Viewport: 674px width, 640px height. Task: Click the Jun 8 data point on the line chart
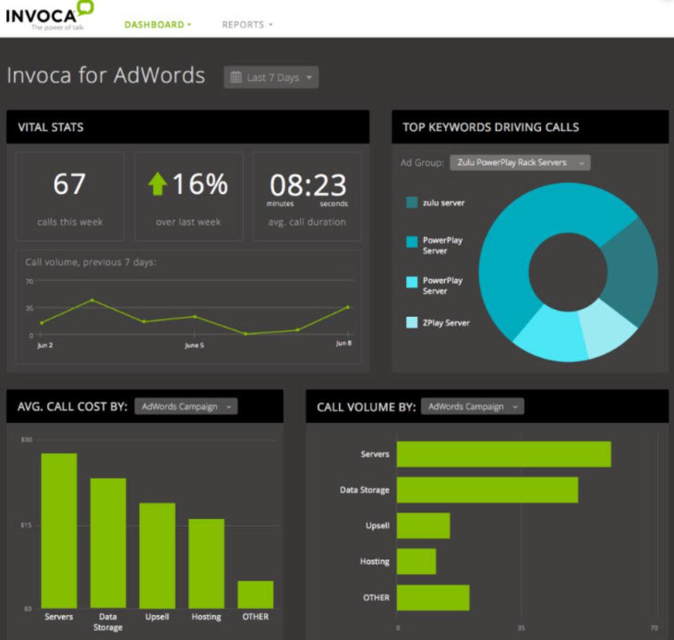click(x=347, y=307)
